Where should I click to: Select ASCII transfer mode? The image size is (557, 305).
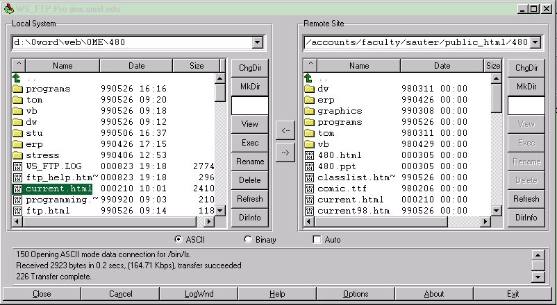[178, 240]
